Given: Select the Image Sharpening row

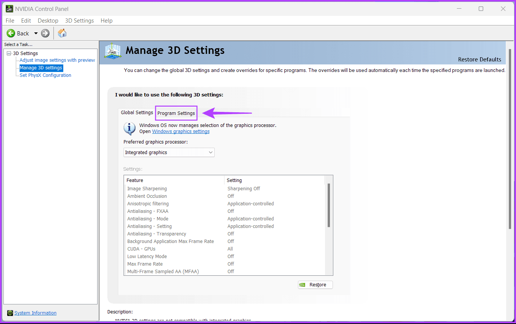Looking at the screenshot, I should [224, 189].
